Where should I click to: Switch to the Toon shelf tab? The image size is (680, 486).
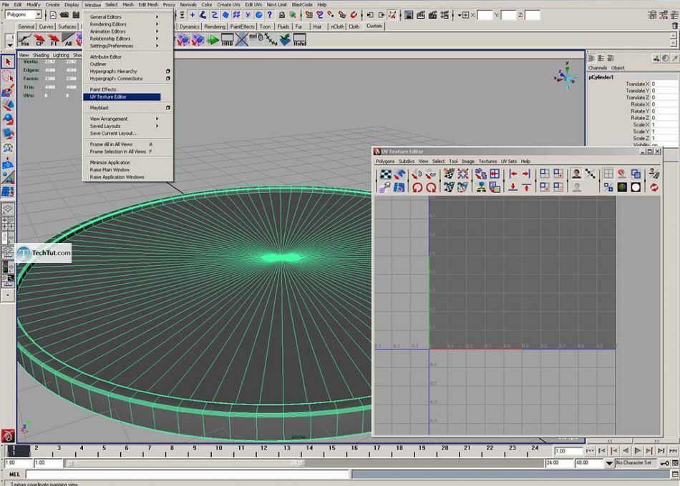pos(265,26)
